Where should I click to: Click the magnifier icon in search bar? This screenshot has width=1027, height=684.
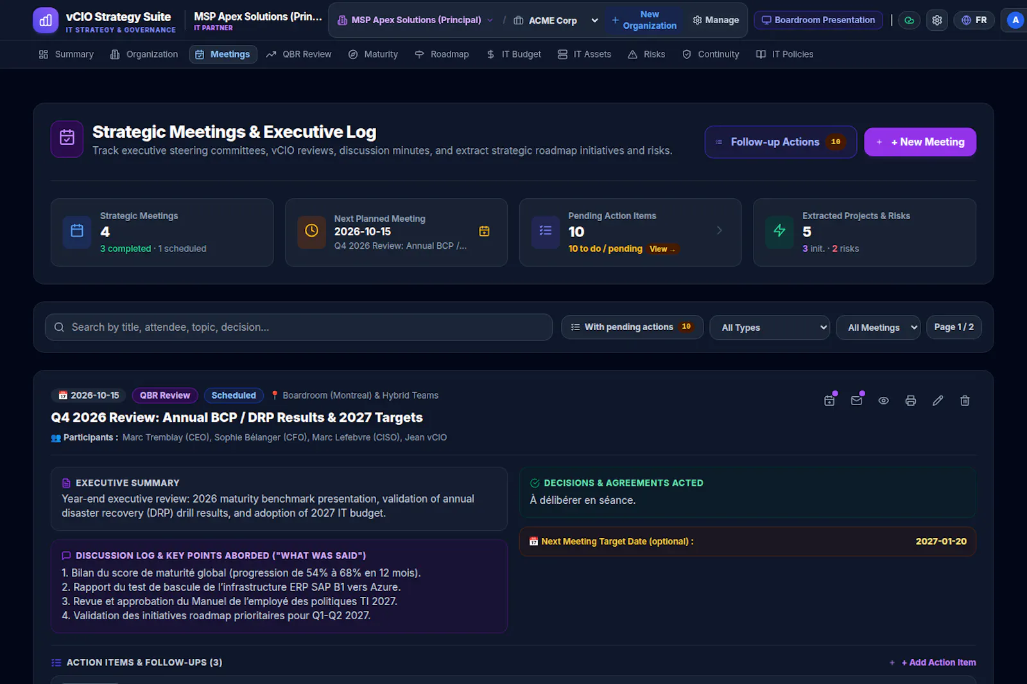click(59, 327)
